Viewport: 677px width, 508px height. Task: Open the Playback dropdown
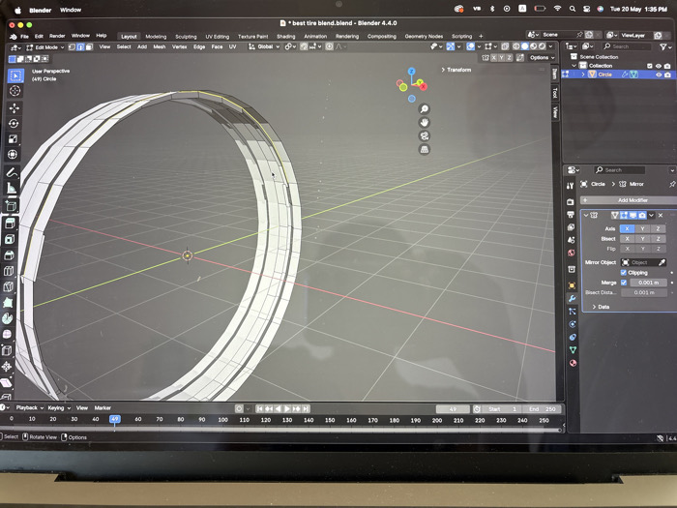pyautogui.click(x=29, y=407)
